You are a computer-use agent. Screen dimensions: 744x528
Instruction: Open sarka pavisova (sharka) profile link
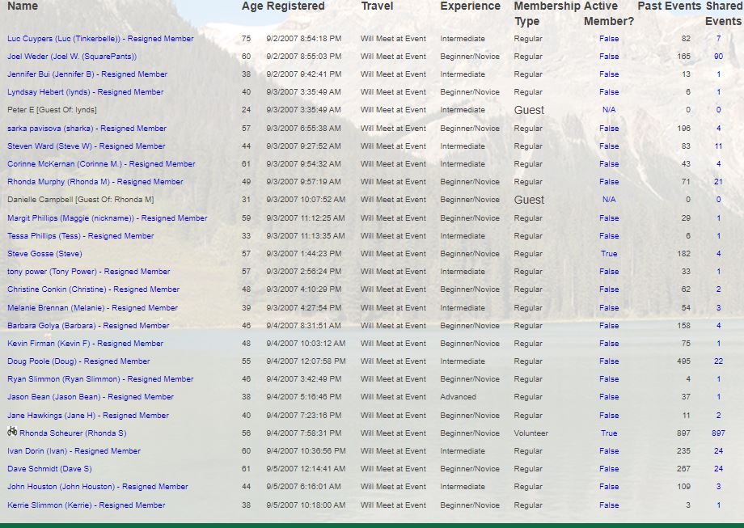click(x=87, y=129)
